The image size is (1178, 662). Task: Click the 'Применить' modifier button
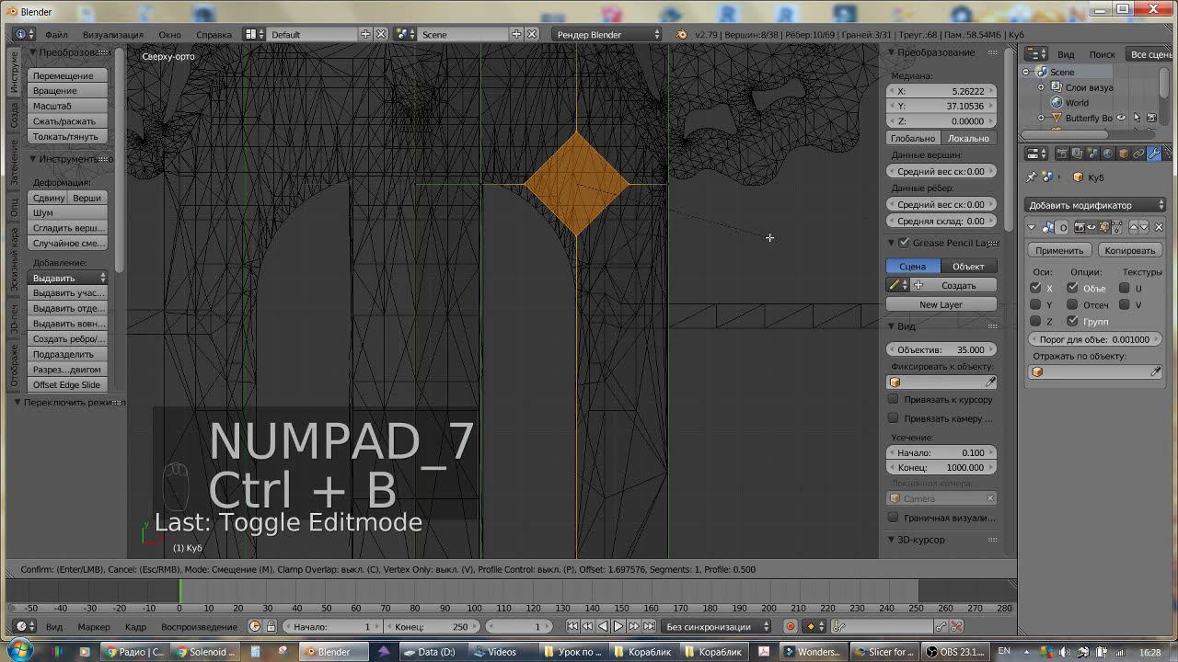click(x=1058, y=250)
